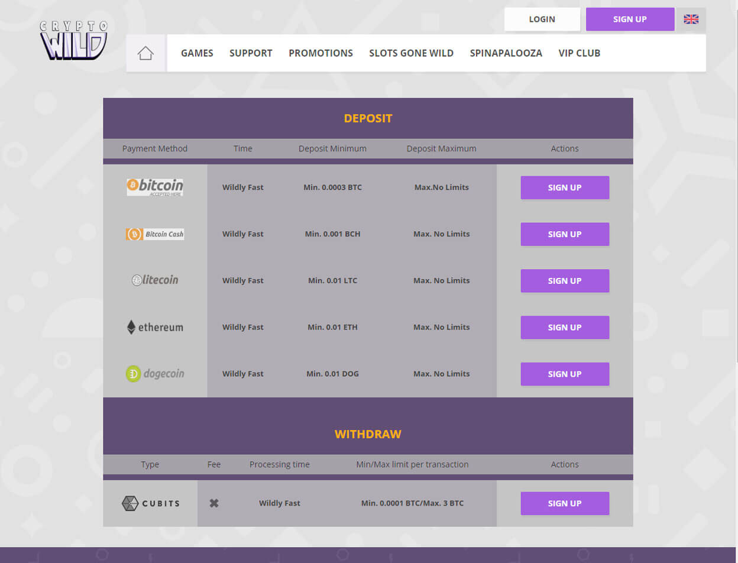This screenshot has height=563, width=738.
Task: Click the Deposit section heading
Action: coord(368,118)
